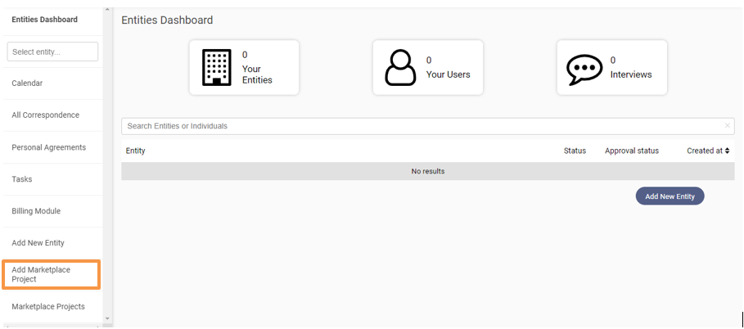
Task: Open the Billing Module menu item
Action: click(36, 211)
